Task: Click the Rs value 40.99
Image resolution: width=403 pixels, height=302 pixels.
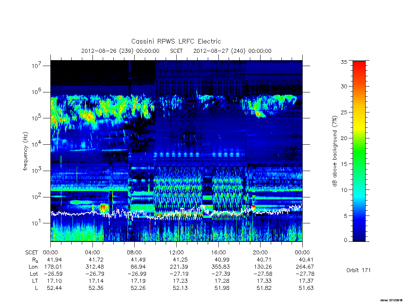Action: 222,260
